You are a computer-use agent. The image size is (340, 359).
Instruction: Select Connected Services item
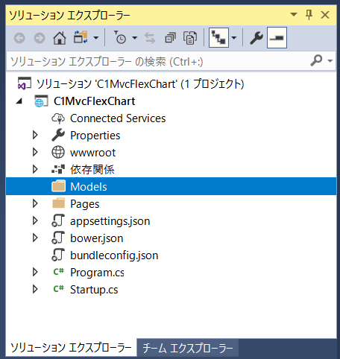(118, 118)
